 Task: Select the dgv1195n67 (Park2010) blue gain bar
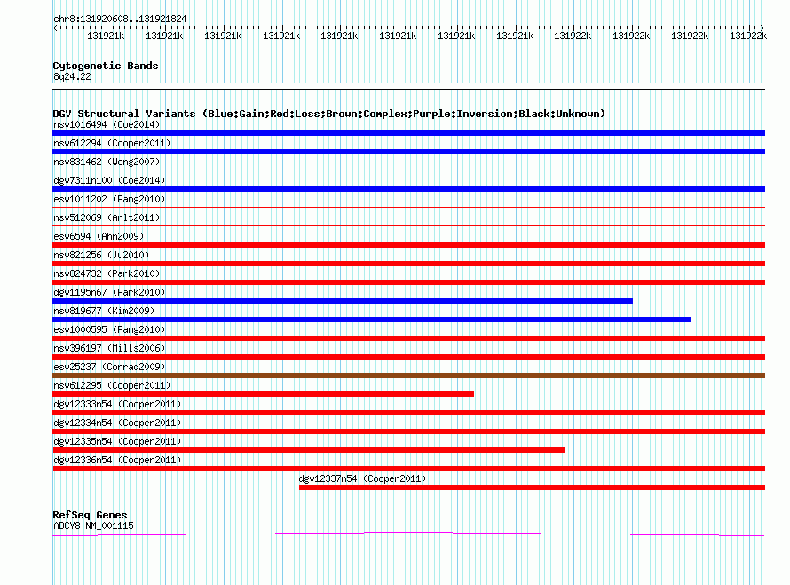tap(343, 301)
